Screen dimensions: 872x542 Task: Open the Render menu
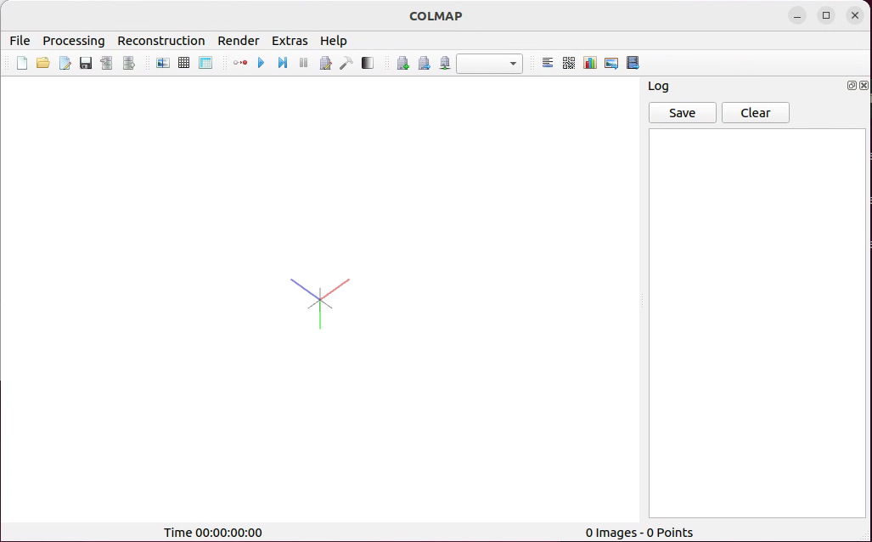[238, 41]
